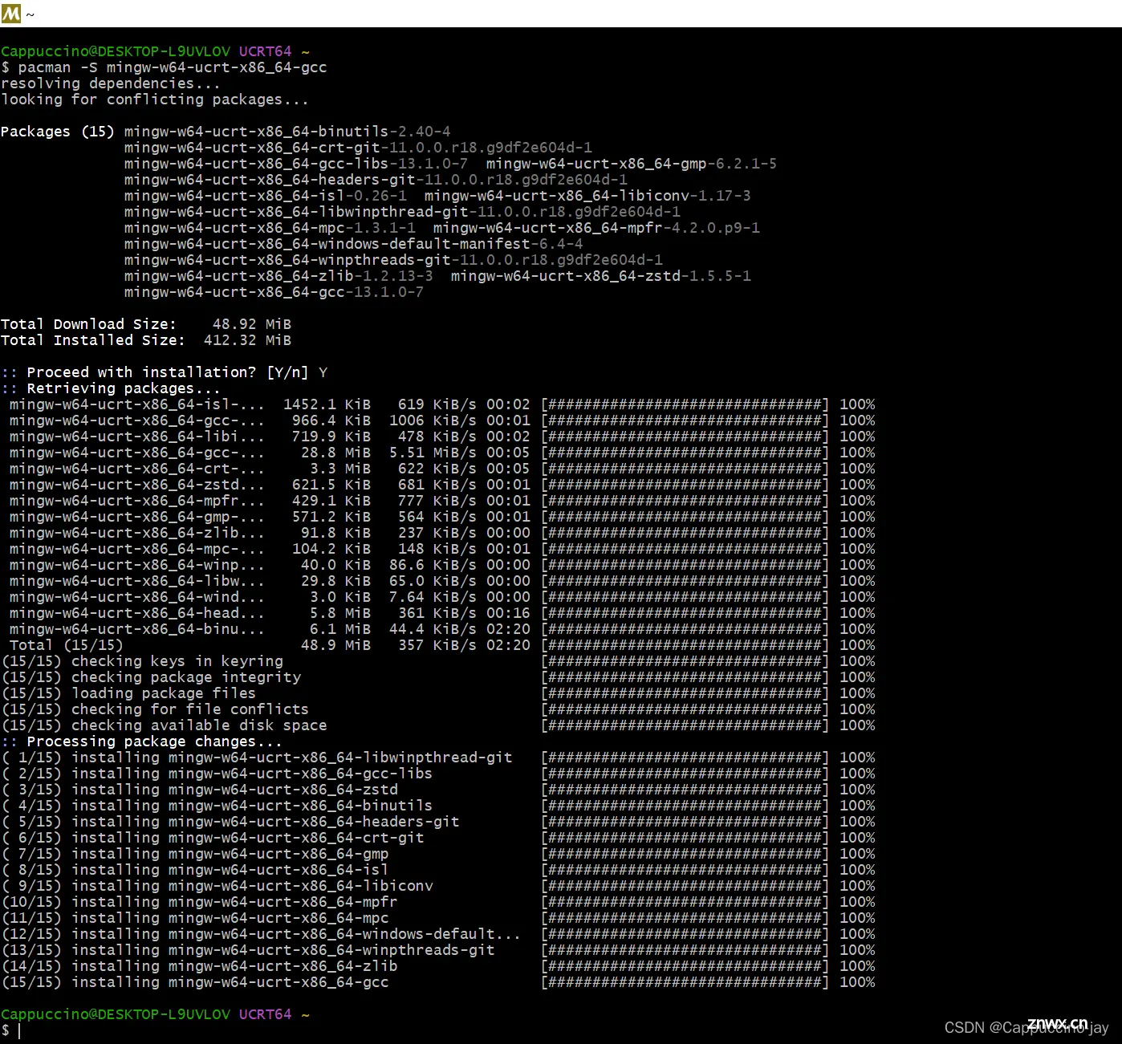The height and width of the screenshot is (1044, 1122).
Task: Click the binu download row 6.1 MiB
Action: [442, 629]
